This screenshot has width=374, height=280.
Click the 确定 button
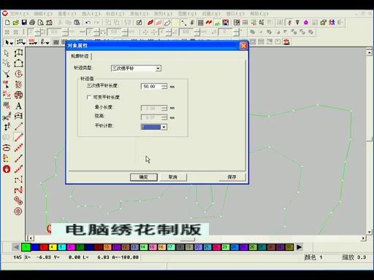pyautogui.click(x=144, y=177)
